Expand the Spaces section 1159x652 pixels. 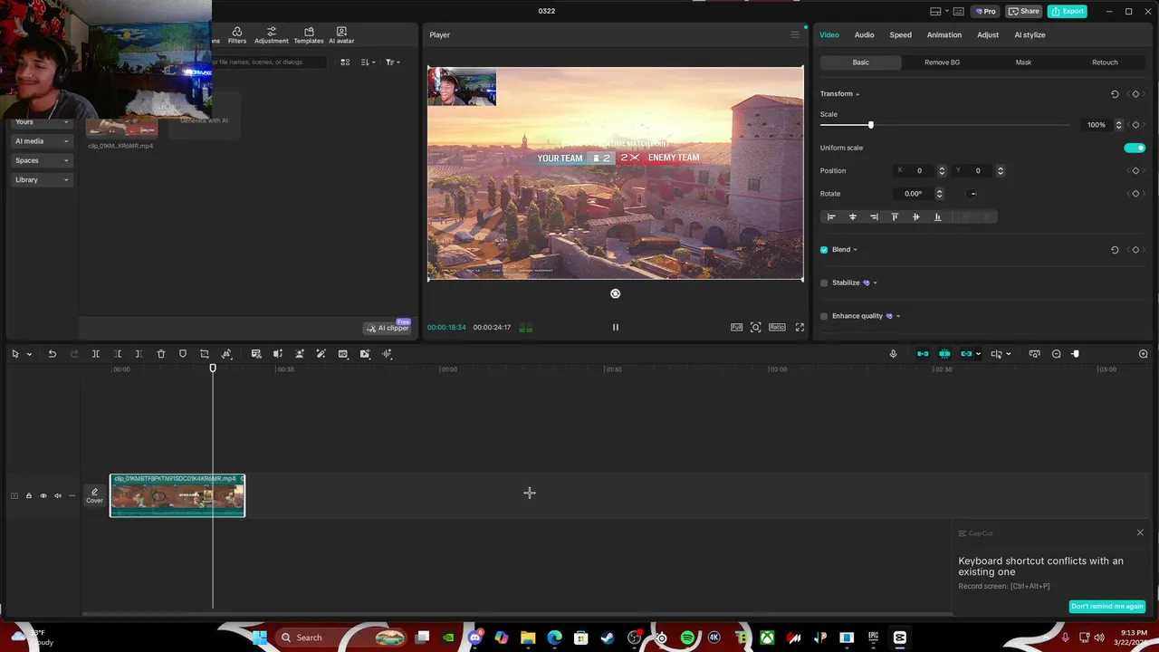(42, 160)
